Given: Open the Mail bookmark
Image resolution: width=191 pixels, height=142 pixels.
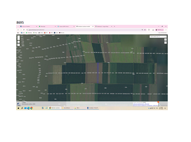Looking at the screenshot, I should pos(23,33).
